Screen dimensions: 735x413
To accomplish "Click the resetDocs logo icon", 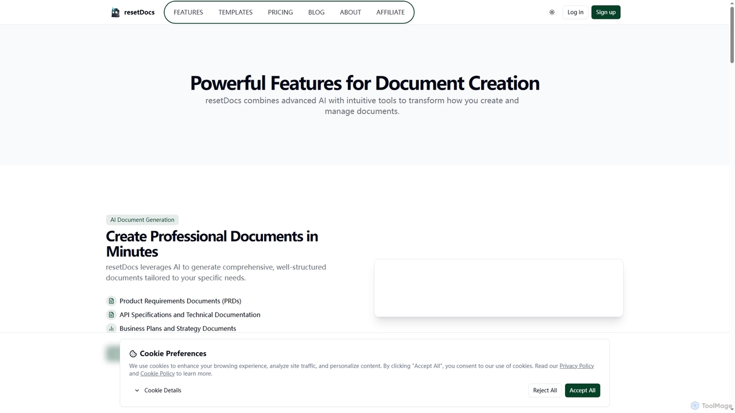I will (115, 12).
